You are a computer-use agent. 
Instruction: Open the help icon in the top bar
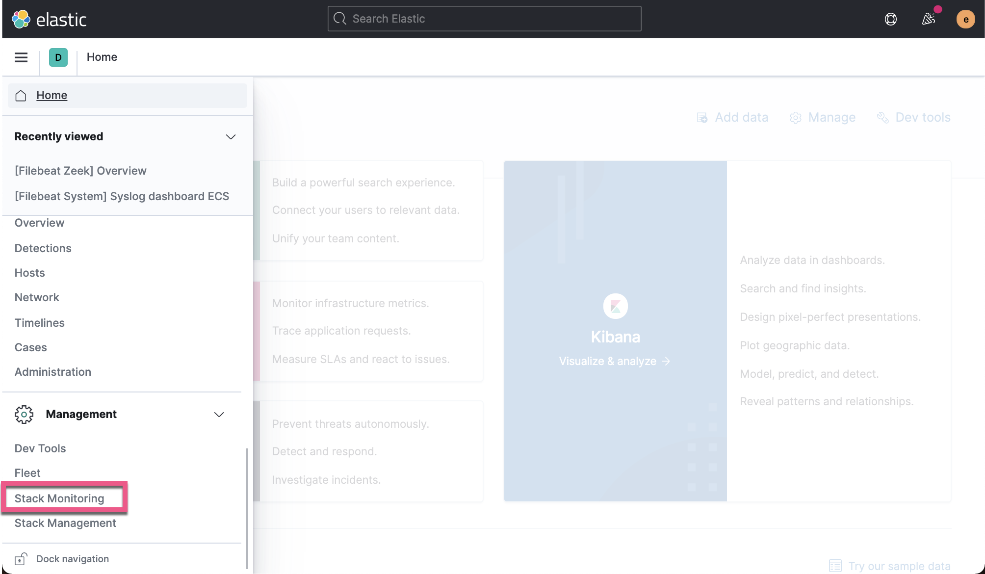coord(890,19)
